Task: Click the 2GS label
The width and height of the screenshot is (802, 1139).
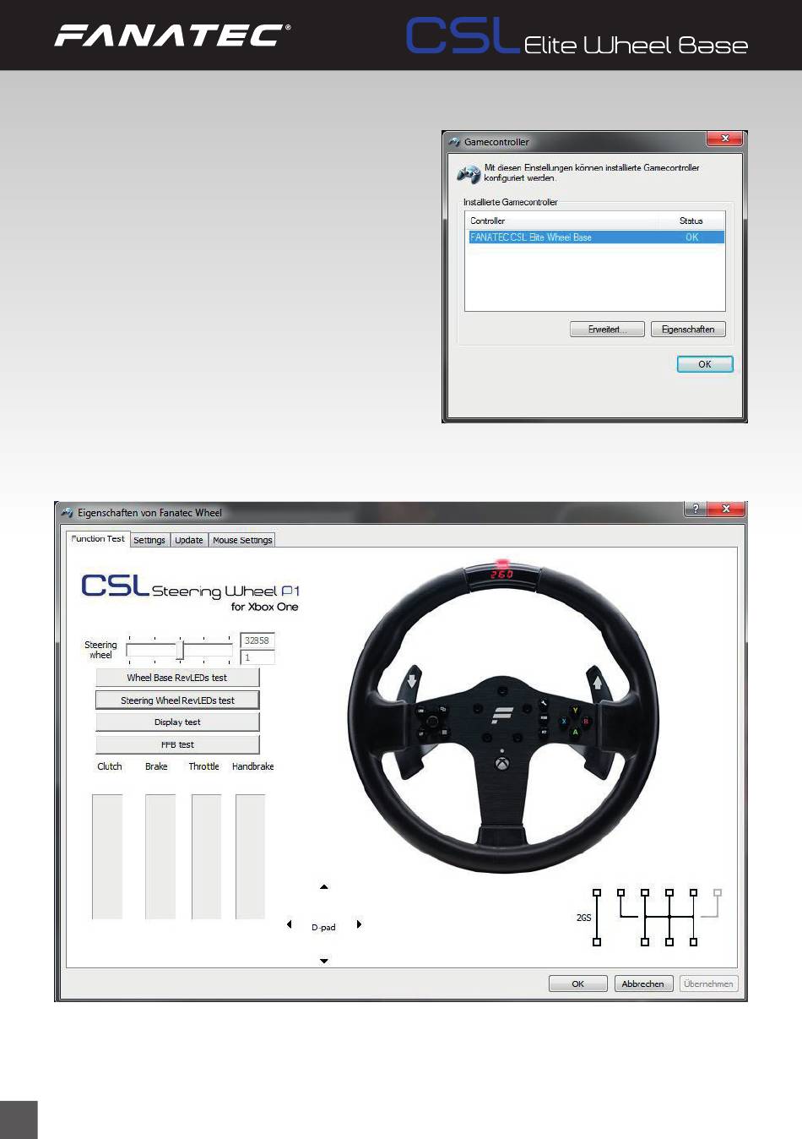Action: click(583, 918)
